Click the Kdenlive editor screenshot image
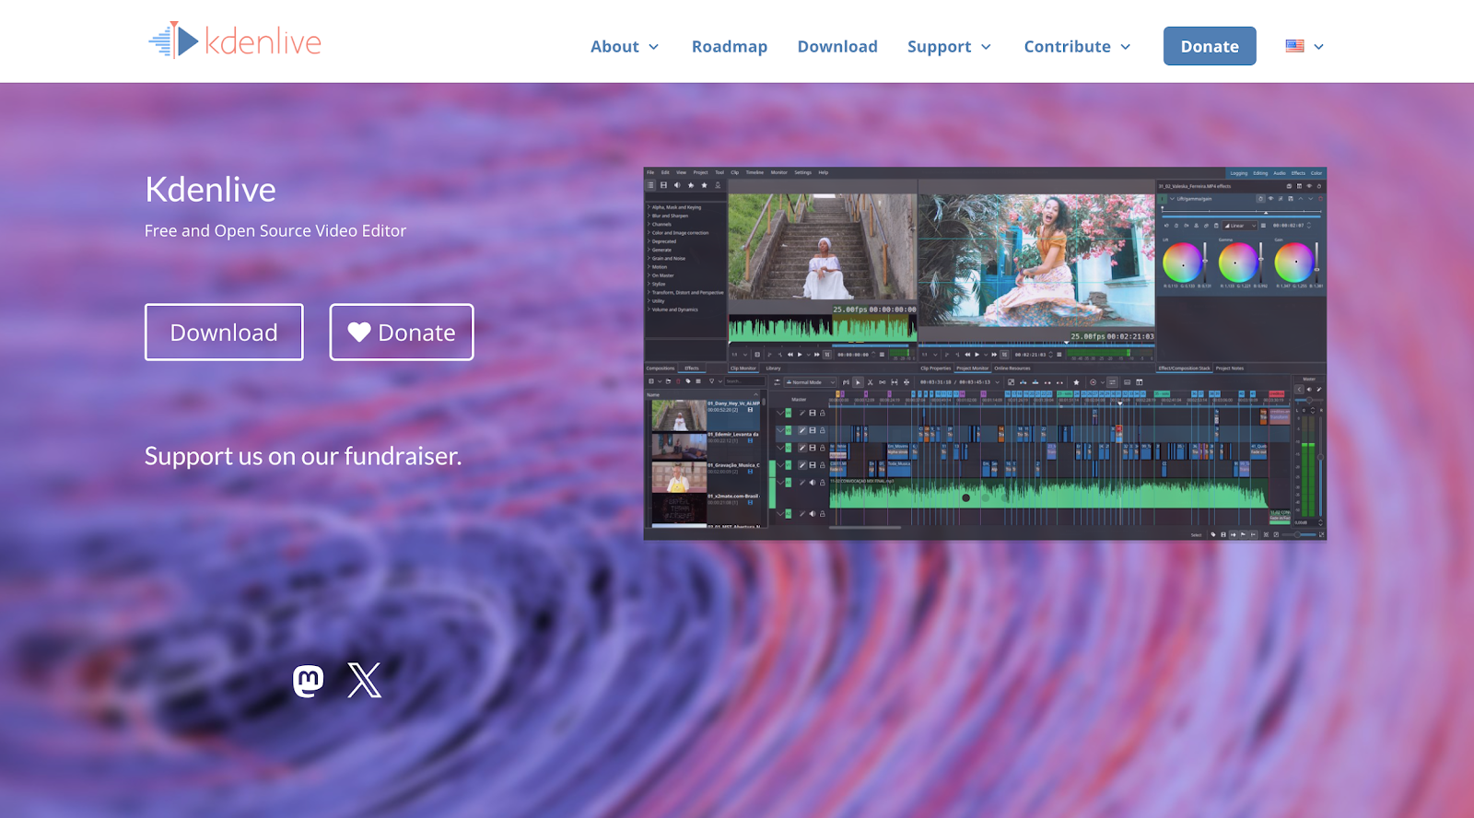 pos(985,354)
